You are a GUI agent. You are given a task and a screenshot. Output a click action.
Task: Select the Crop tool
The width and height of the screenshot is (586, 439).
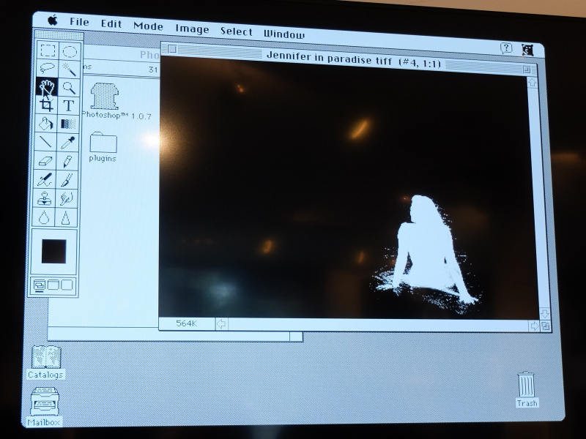[x=47, y=105]
